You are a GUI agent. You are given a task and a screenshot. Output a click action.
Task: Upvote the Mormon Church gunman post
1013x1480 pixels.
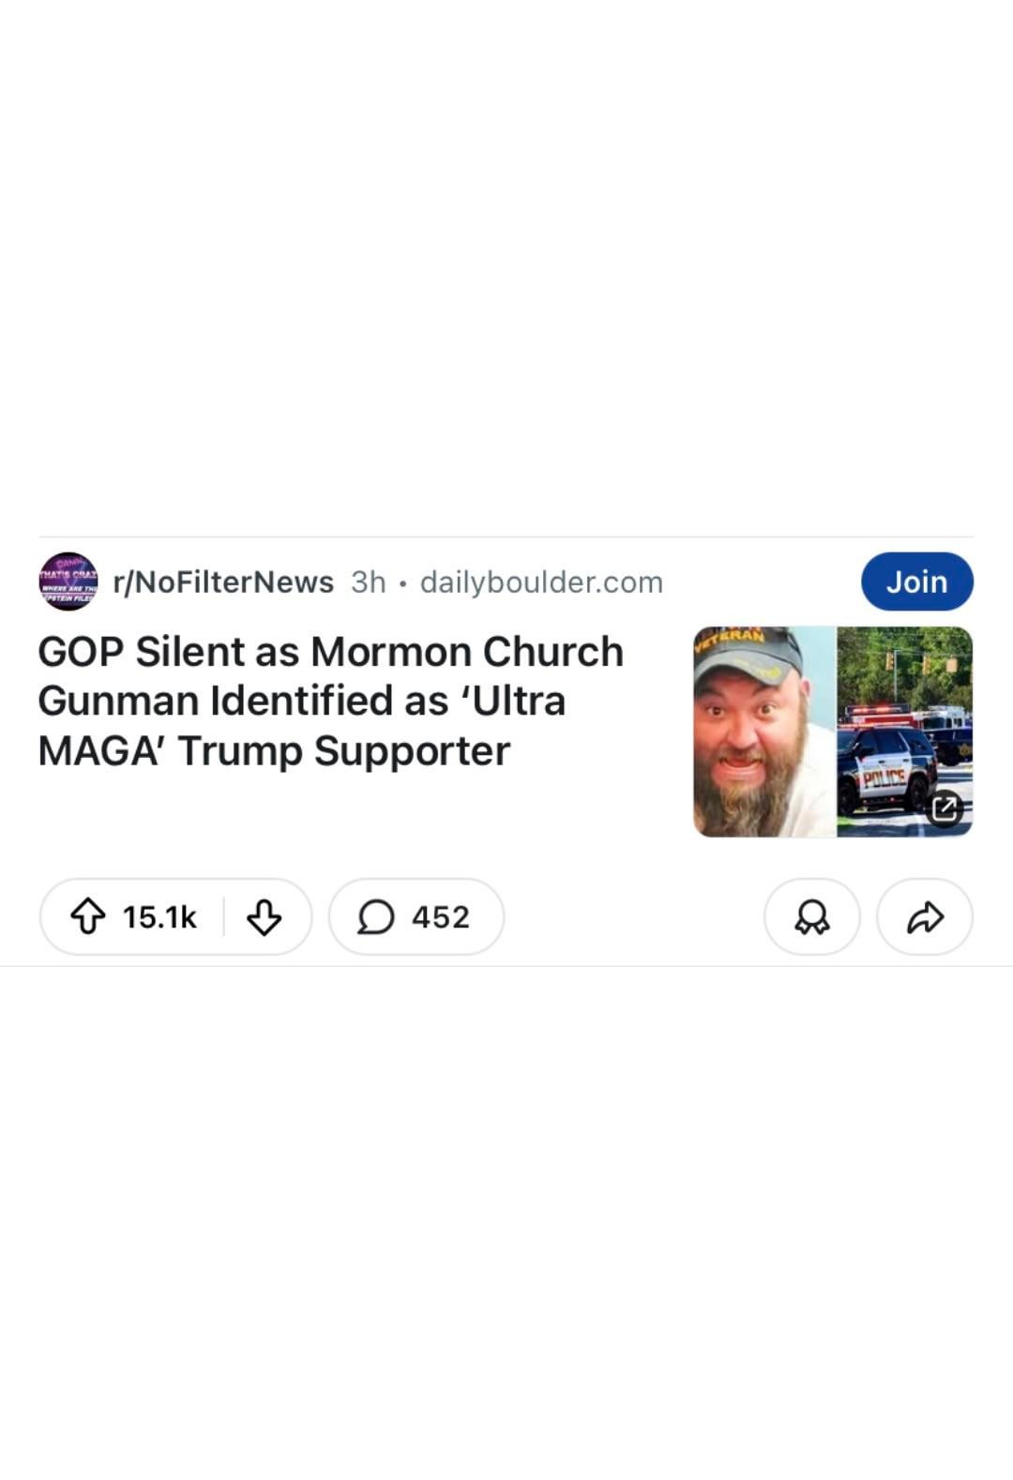(88, 916)
